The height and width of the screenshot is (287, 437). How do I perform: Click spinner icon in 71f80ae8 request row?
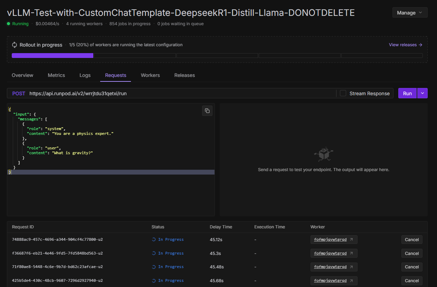(154, 267)
